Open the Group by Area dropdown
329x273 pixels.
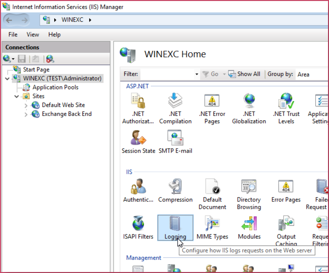312,74
